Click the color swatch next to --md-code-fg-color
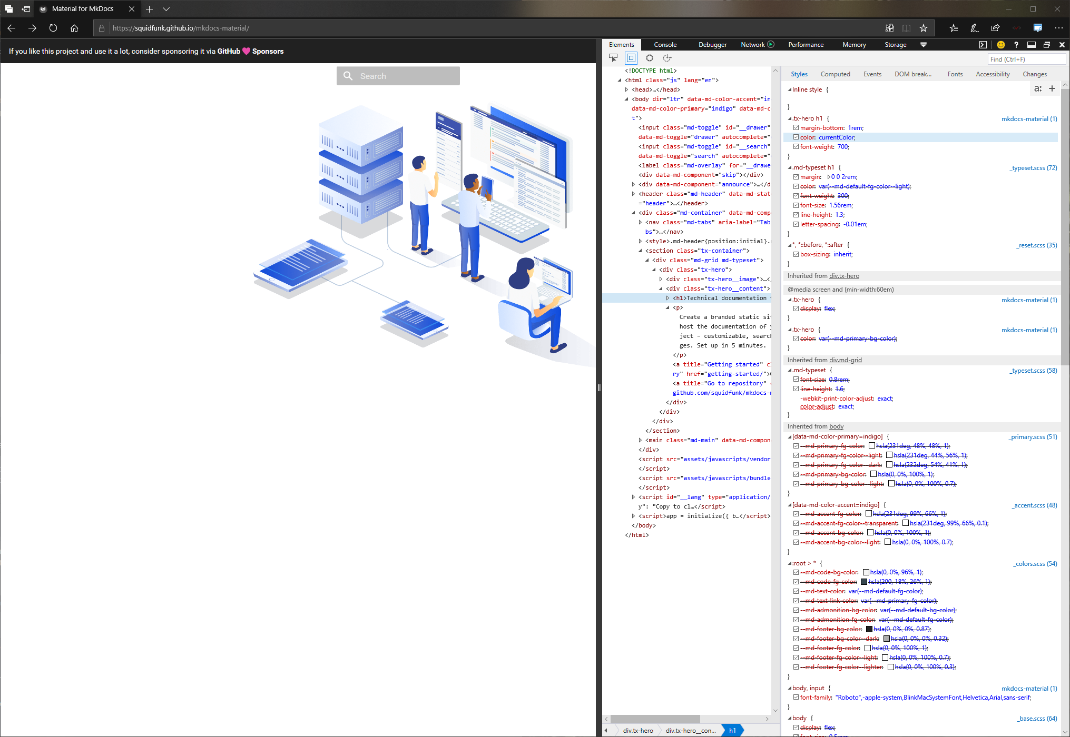1070x737 pixels. 865,581
